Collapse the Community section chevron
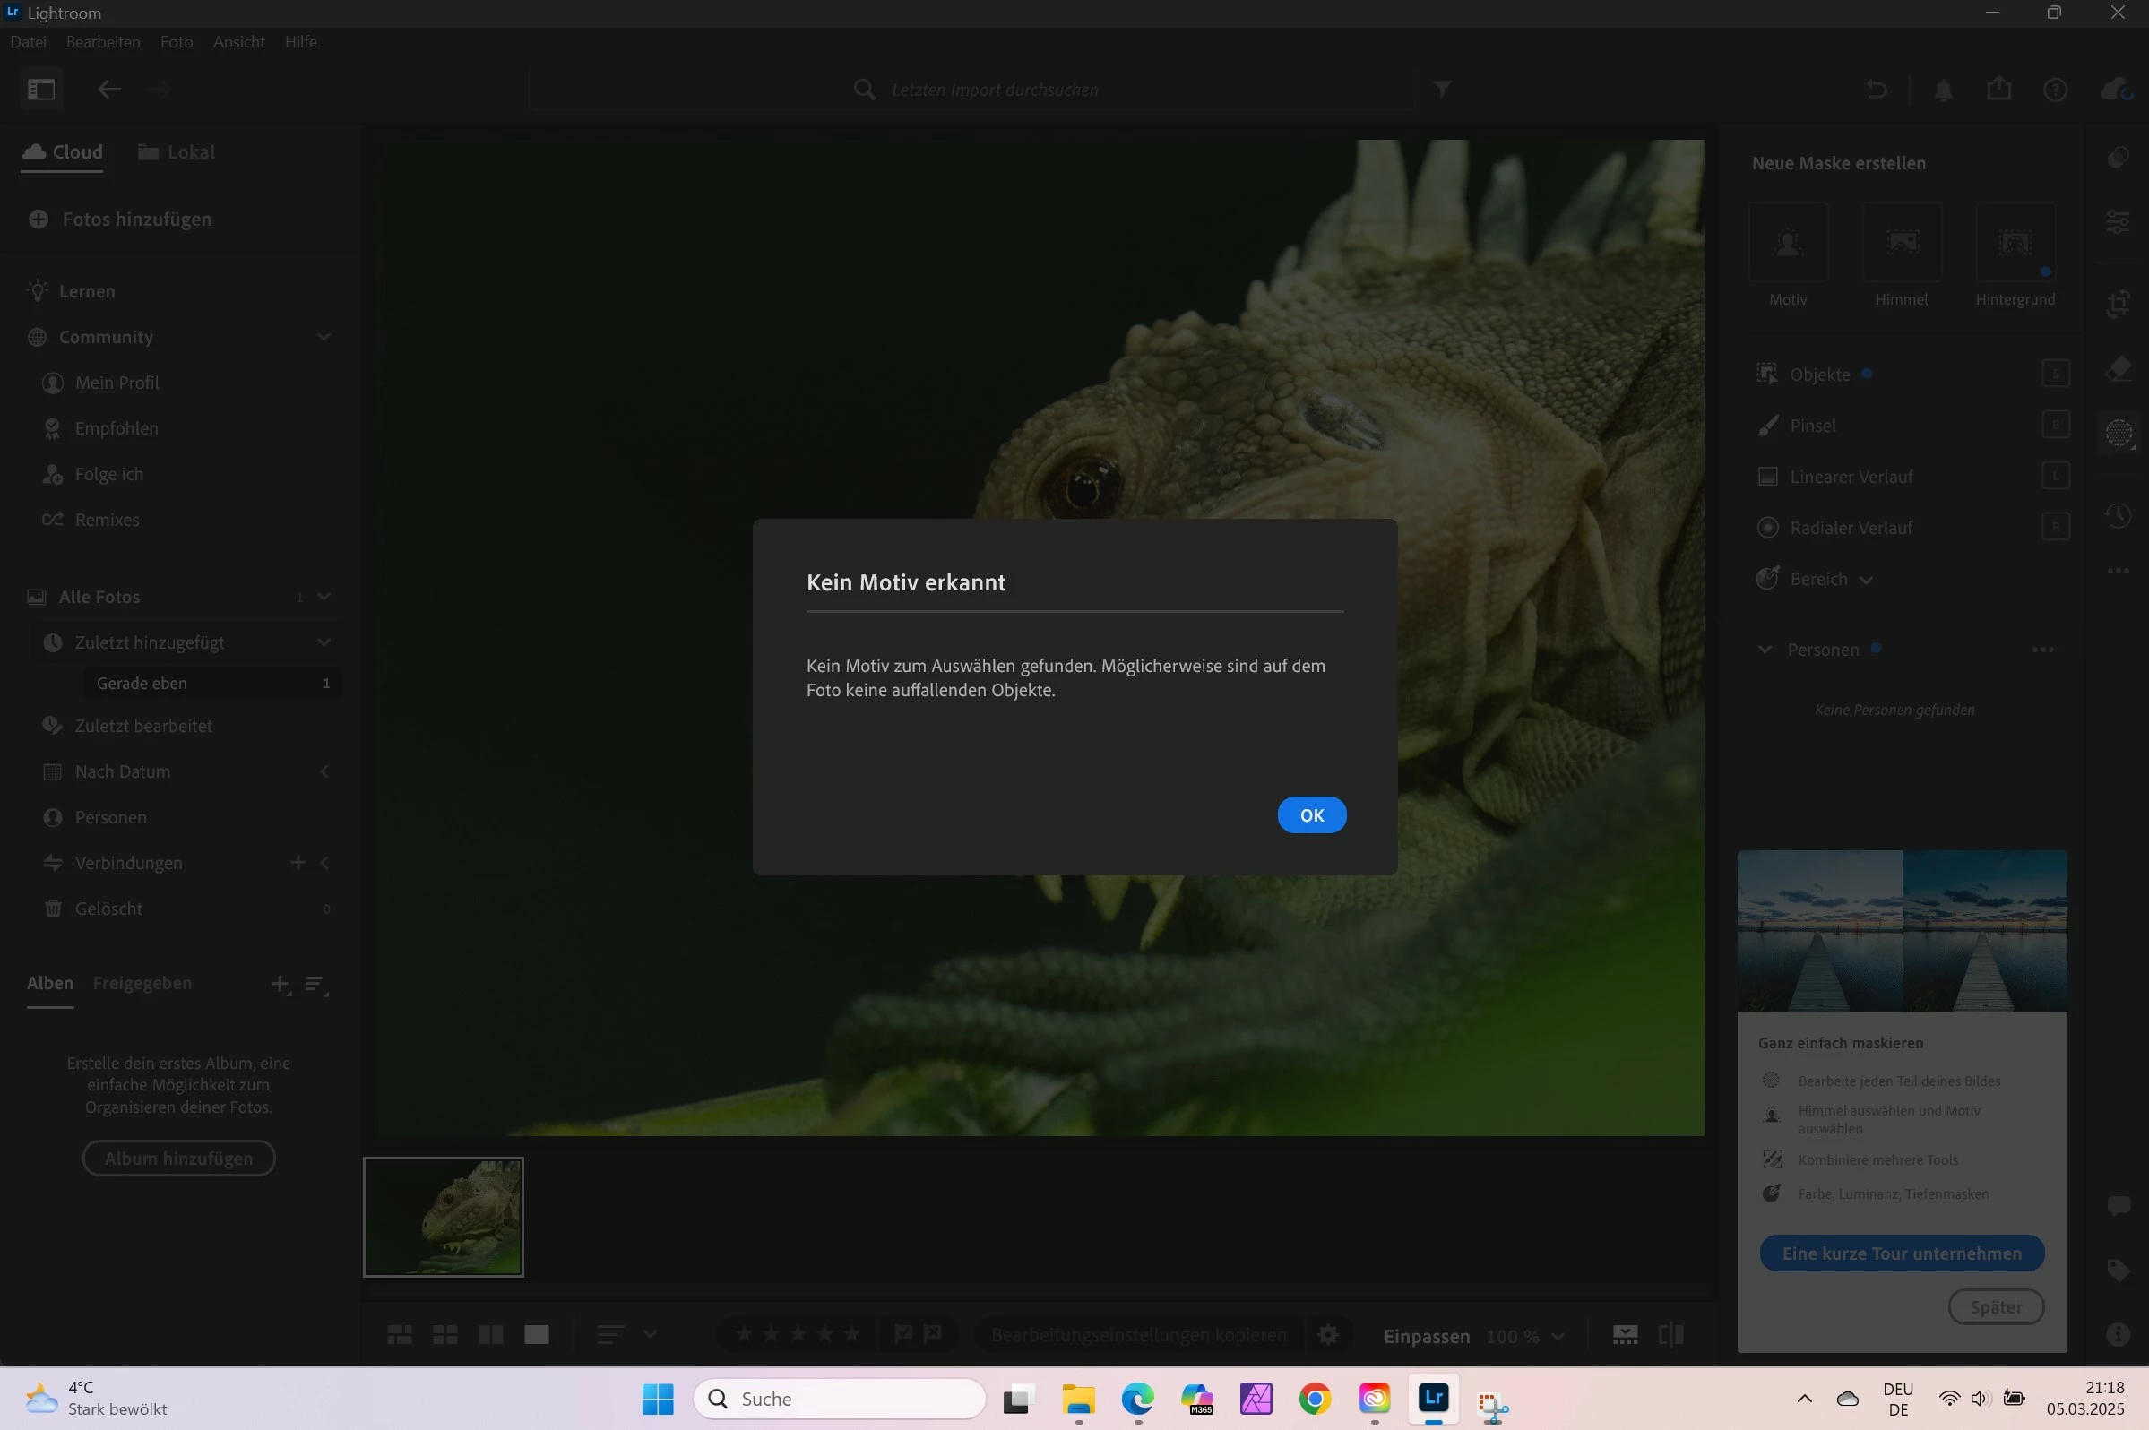 [x=324, y=337]
